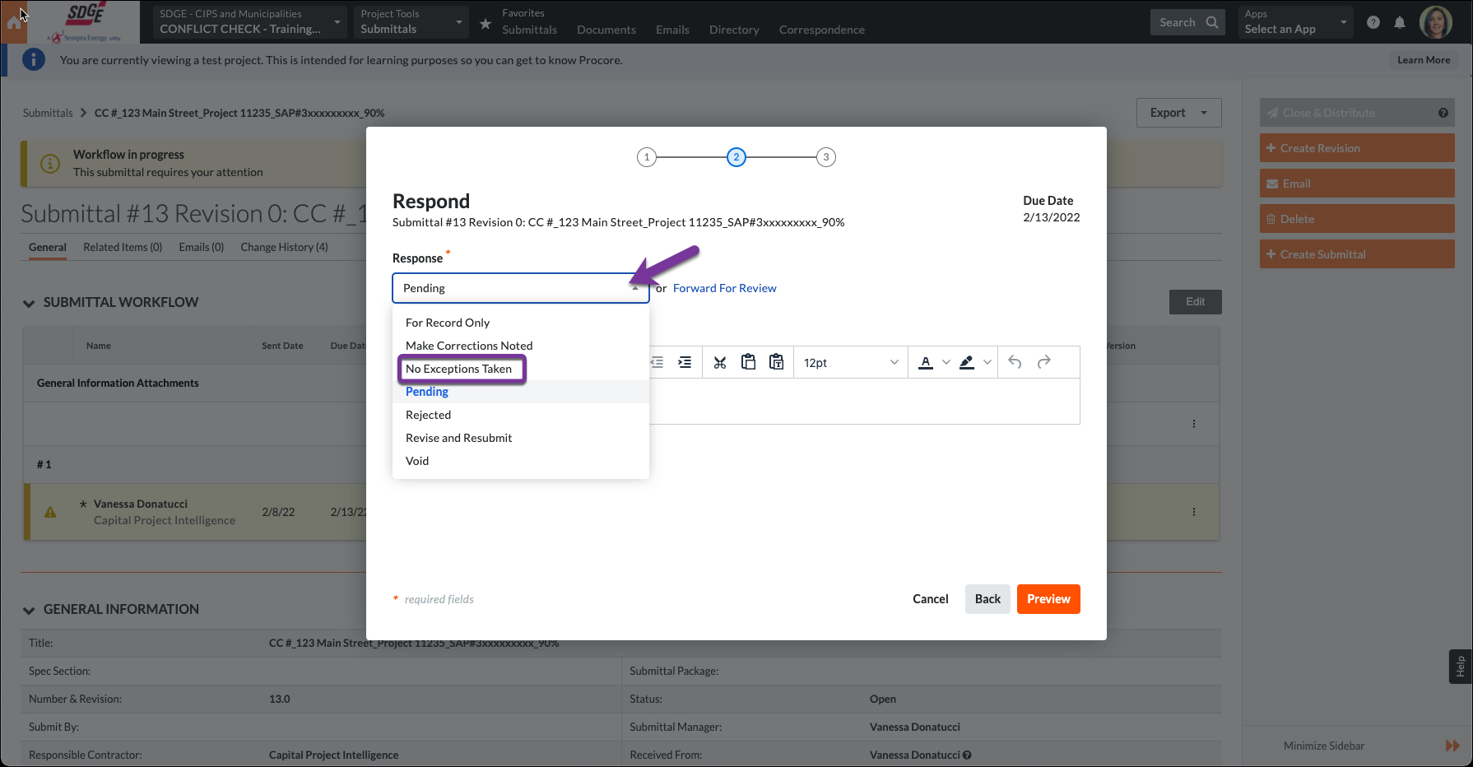Cancel the Respond dialog
The height and width of the screenshot is (767, 1473).
[x=930, y=599]
